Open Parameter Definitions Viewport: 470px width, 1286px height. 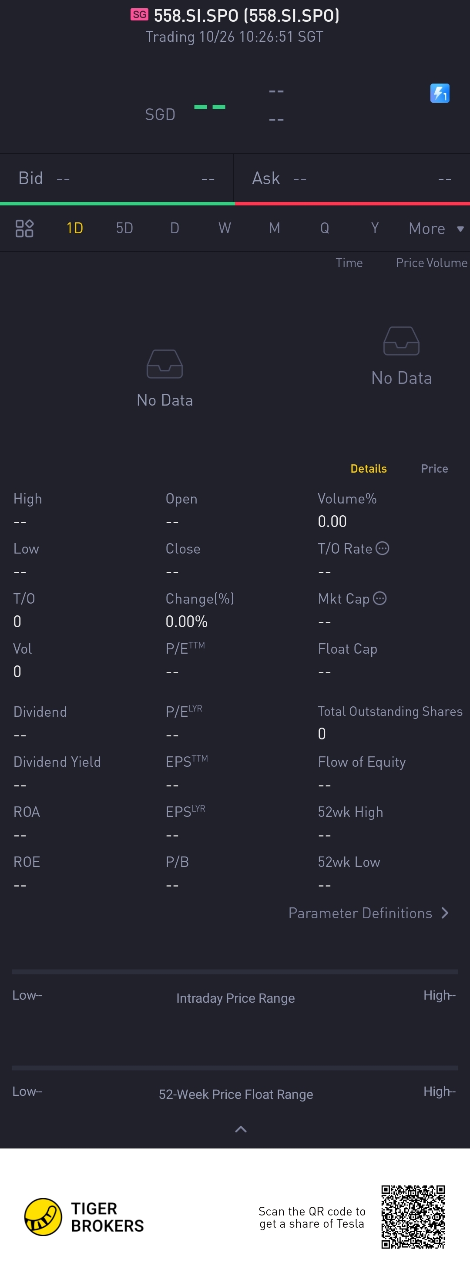369,913
